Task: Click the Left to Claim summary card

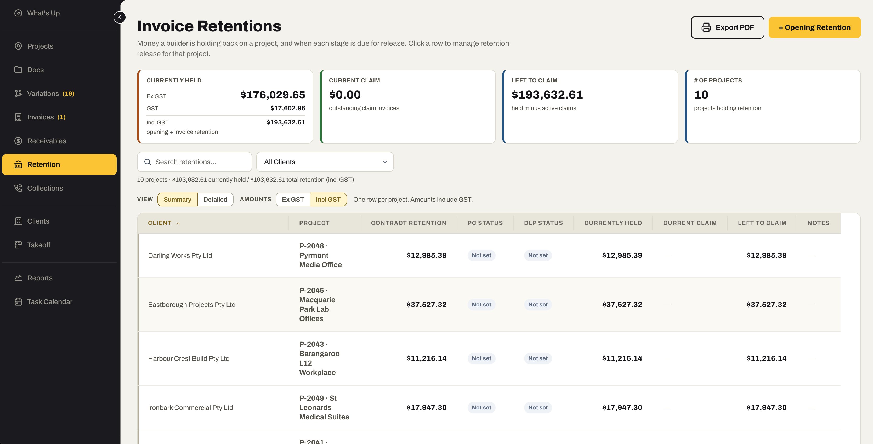Action: pos(590,106)
